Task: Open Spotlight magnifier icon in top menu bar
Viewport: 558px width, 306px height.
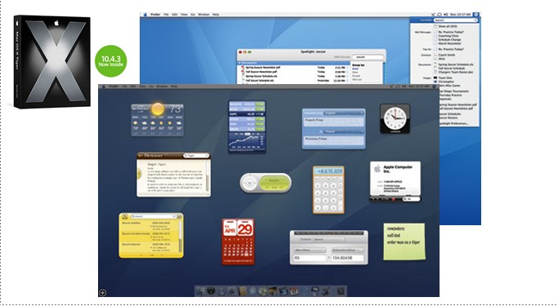Action: coord(476,15)
